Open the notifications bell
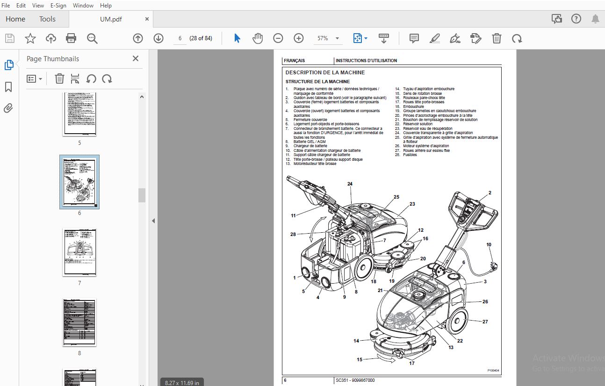The width and height of the screenshot is (605, 386). pos(595,19)
